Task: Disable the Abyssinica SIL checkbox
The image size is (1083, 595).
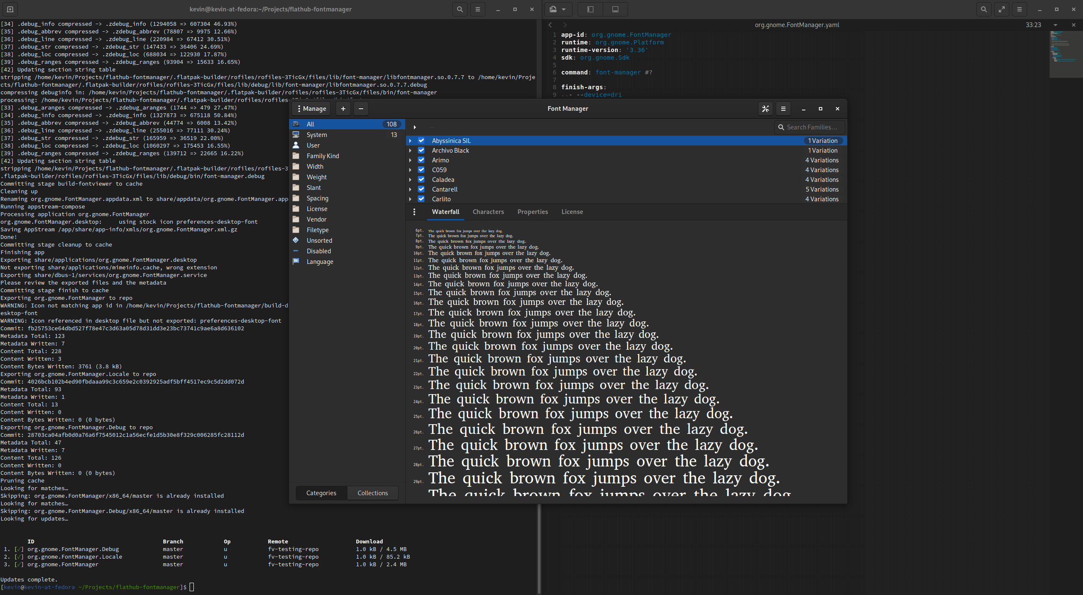Action: point(421,140)
